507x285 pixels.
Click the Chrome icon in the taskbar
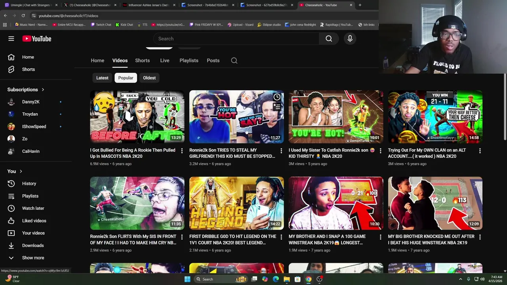click(308, 279)
